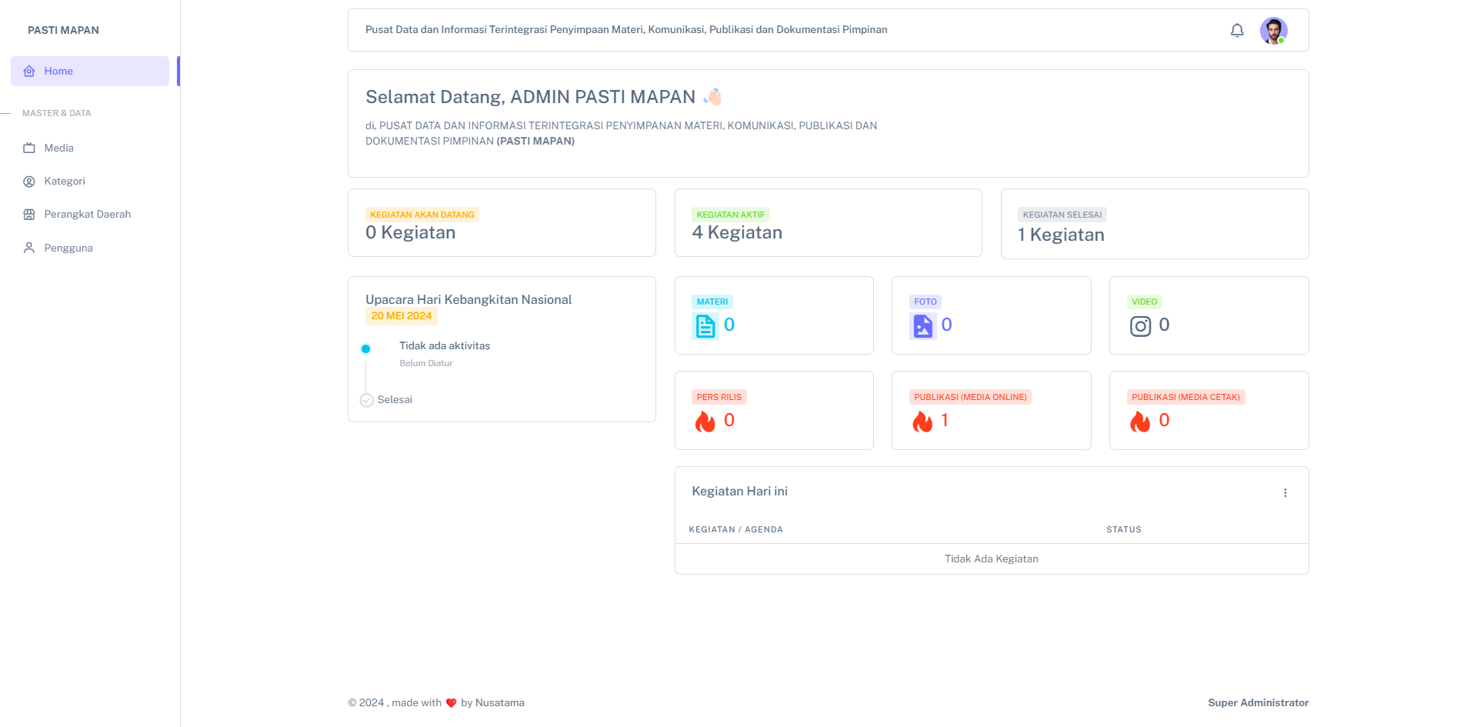Click the KEGIATAN / AGENDA column header

pos(736,530)
